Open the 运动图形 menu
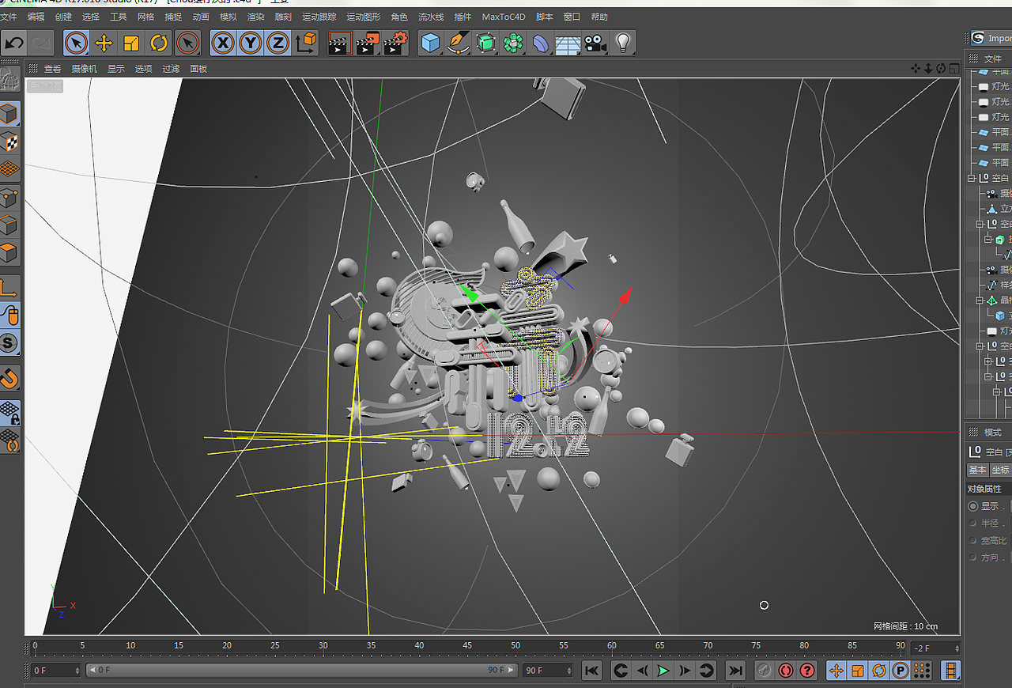This screenshot has width=1012, height=688. (x=363, y=17)
